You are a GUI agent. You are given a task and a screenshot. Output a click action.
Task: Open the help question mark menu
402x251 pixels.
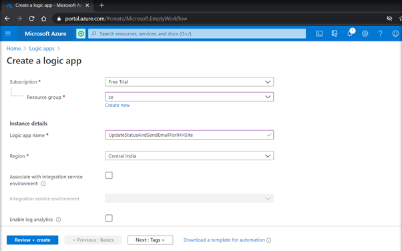point(380,33)
